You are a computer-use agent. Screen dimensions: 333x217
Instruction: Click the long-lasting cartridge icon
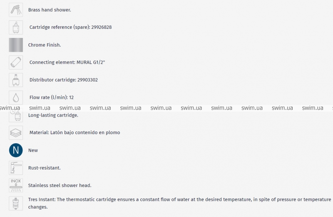(16, 115)
